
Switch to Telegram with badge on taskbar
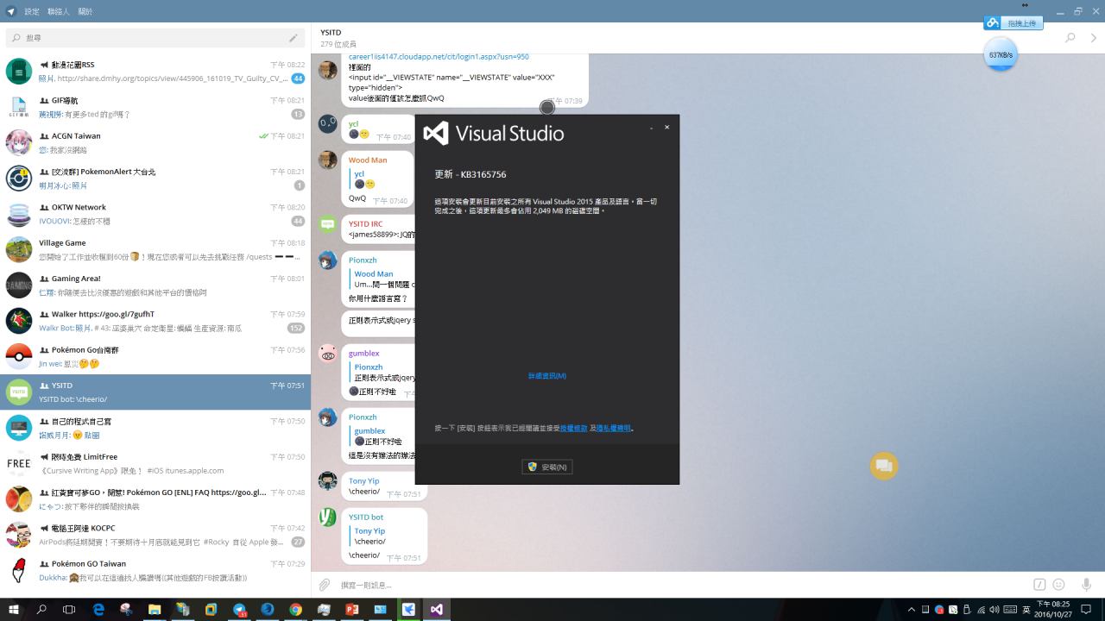(x=240, y=609)
